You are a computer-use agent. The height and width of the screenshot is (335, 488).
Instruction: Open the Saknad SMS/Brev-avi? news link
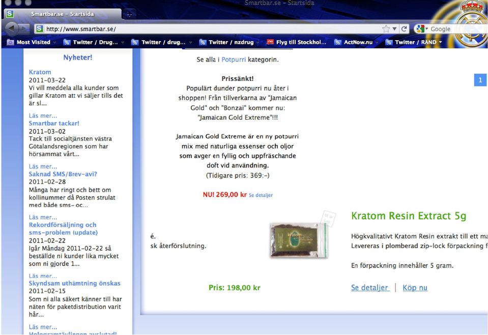[x=63, y=174]
